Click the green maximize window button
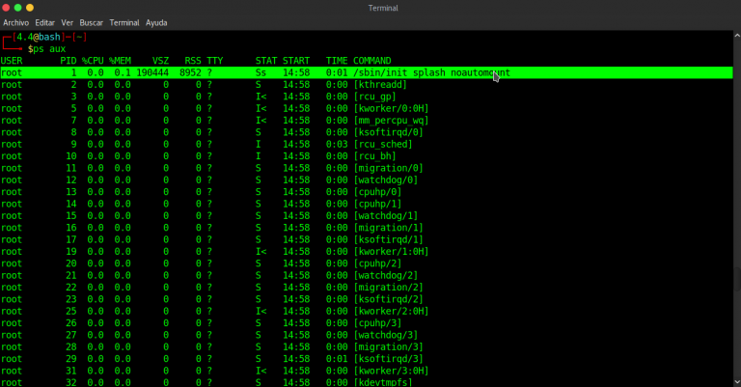This screenshot has height=387, width=741. point(29,8)
